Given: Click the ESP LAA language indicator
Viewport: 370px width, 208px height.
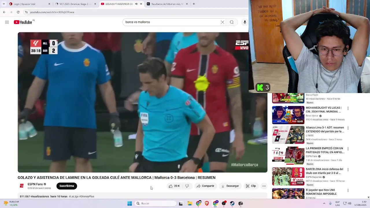Looking at the screenshot, I should 338,203.
